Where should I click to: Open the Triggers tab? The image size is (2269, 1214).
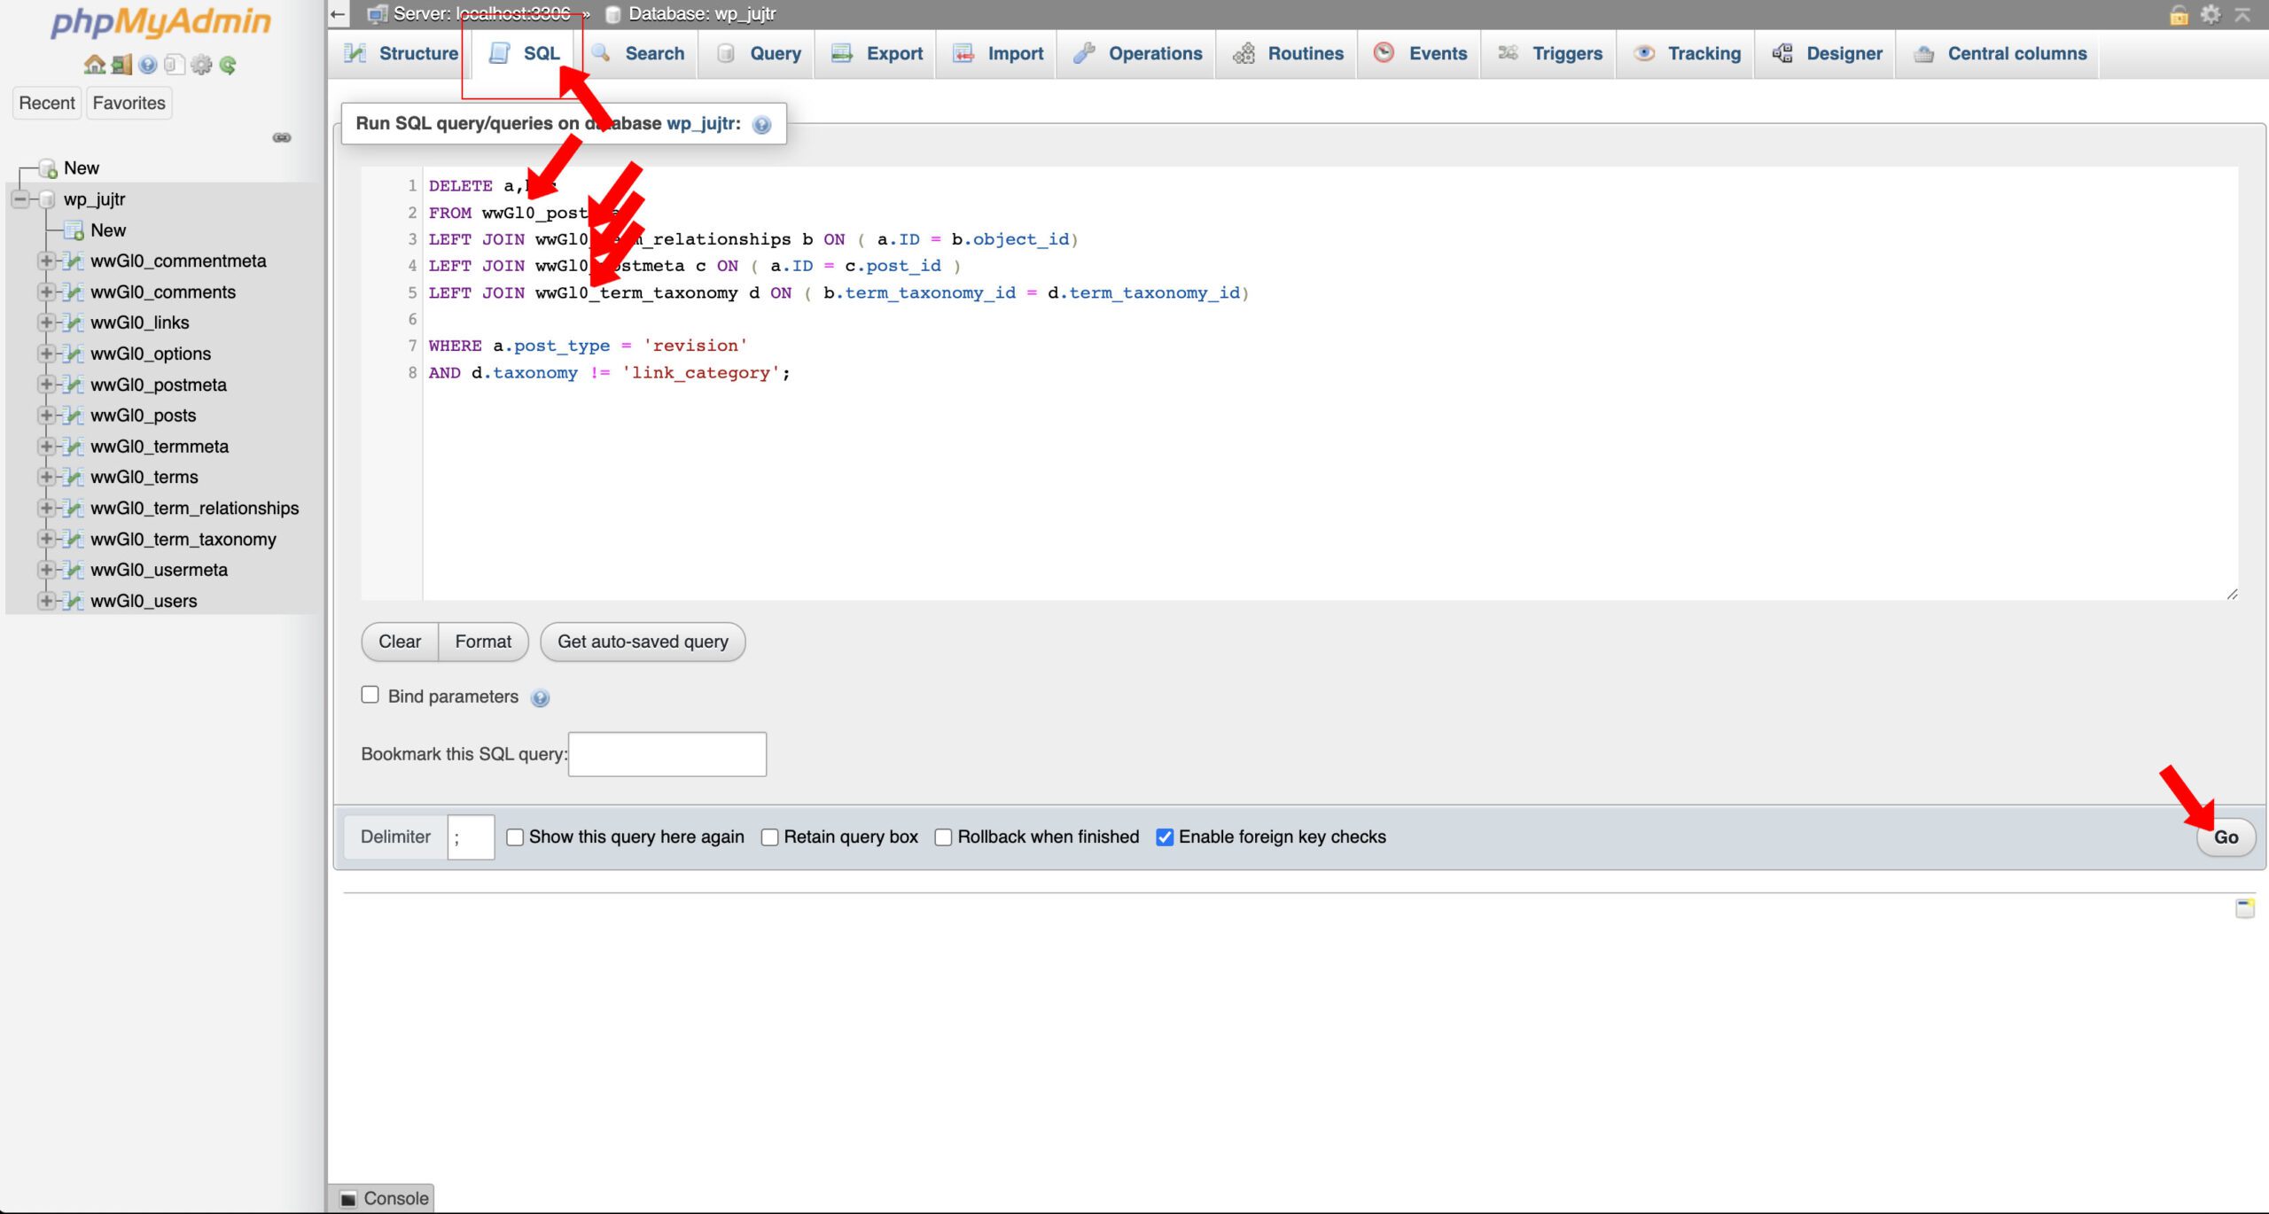click(1550, 54)
